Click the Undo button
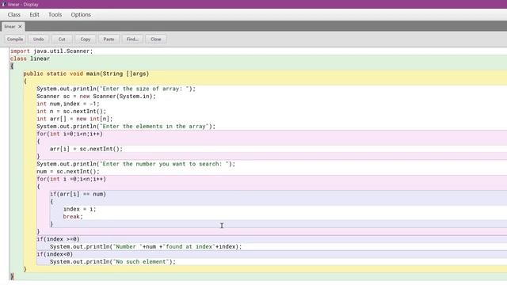 [x=38, y=39]
